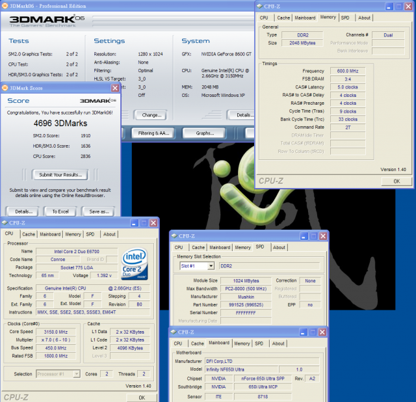The height and width of the screenshot is (402, 416).
Task: Export score with To Excel button
Action: pyautogui.click(x=60, y=211)
